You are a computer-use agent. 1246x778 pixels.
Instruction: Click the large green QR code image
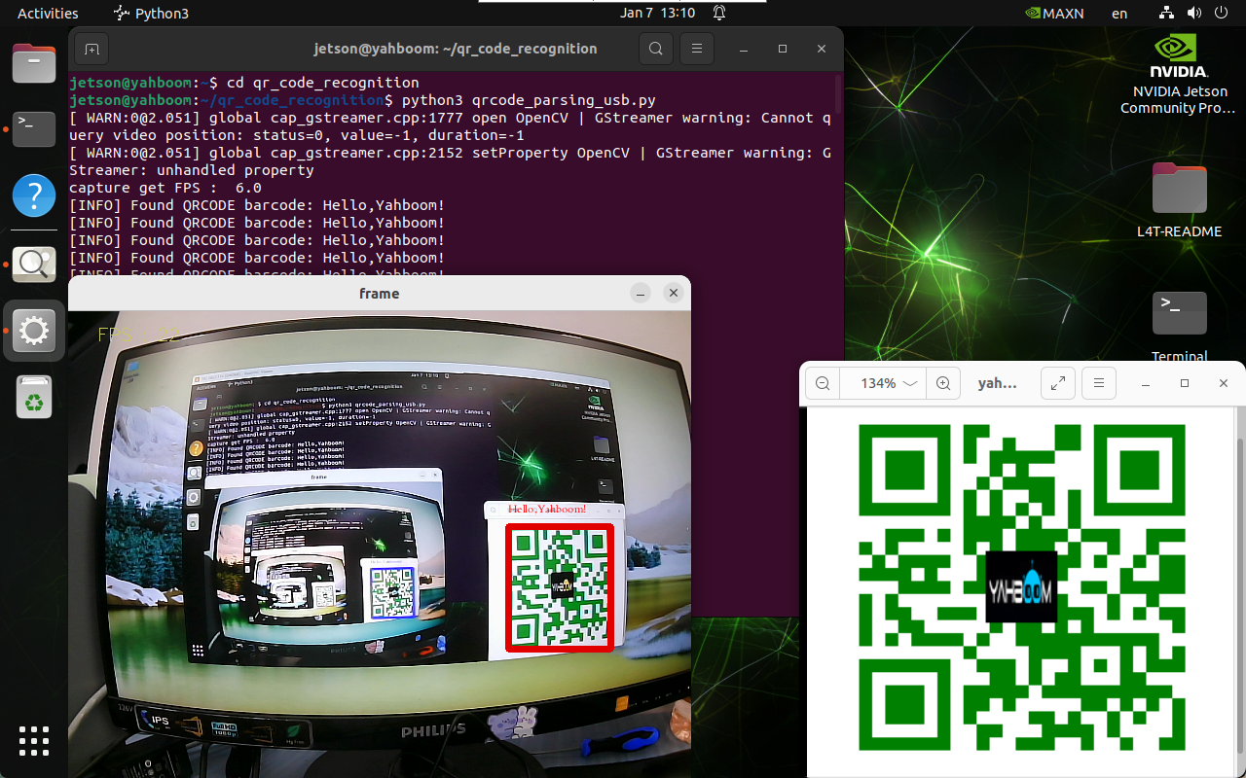1021,587
